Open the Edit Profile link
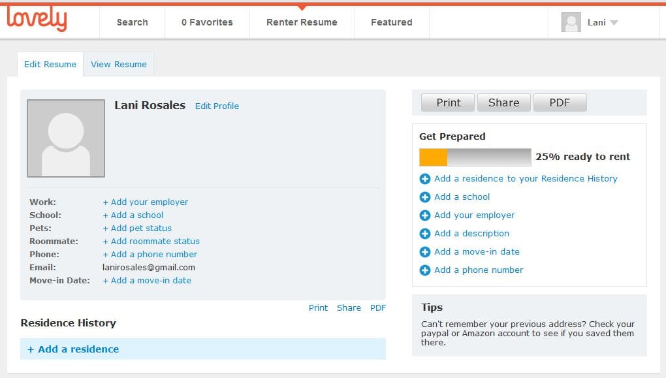 pyautogui.click(x=217, y=106)
